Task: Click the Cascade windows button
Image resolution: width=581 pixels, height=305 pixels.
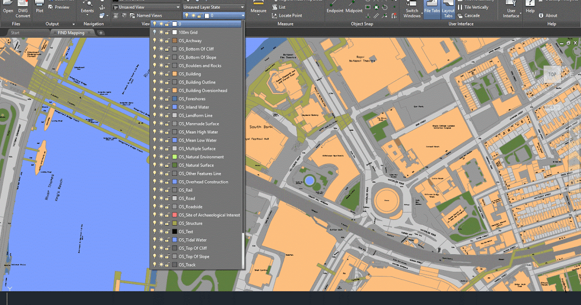Action: 471,15
